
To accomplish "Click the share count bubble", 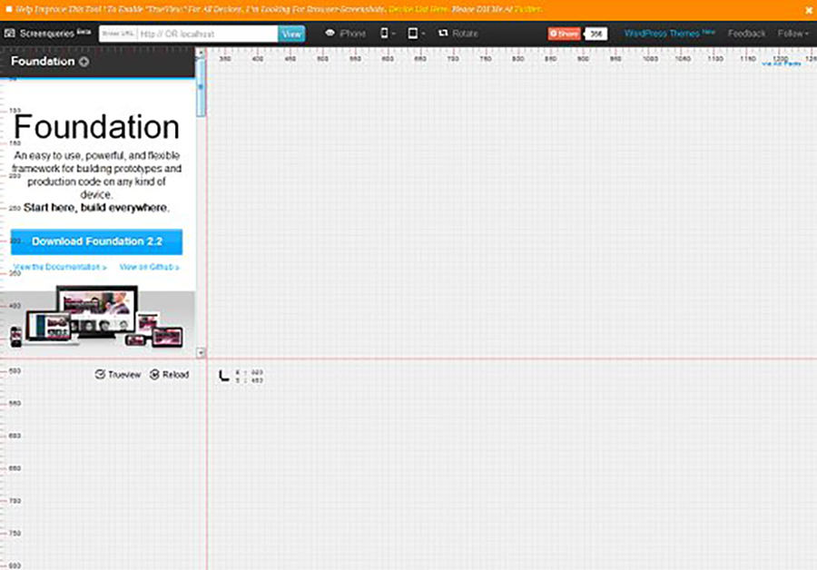I will point(596,34).
